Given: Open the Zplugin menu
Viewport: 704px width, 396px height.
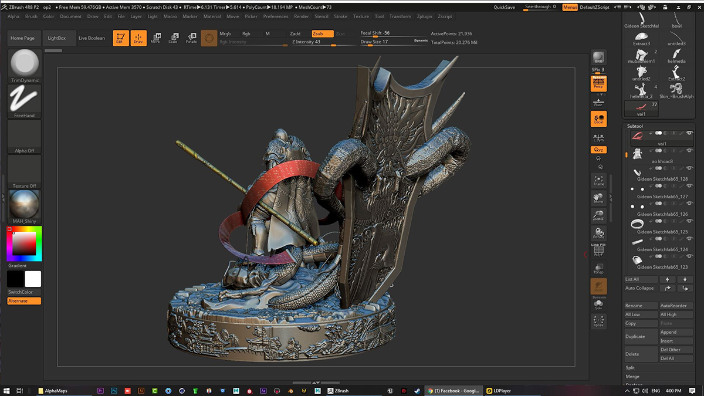Looking at the screenshot, I should pyautogui.click(x=424, y=16).
